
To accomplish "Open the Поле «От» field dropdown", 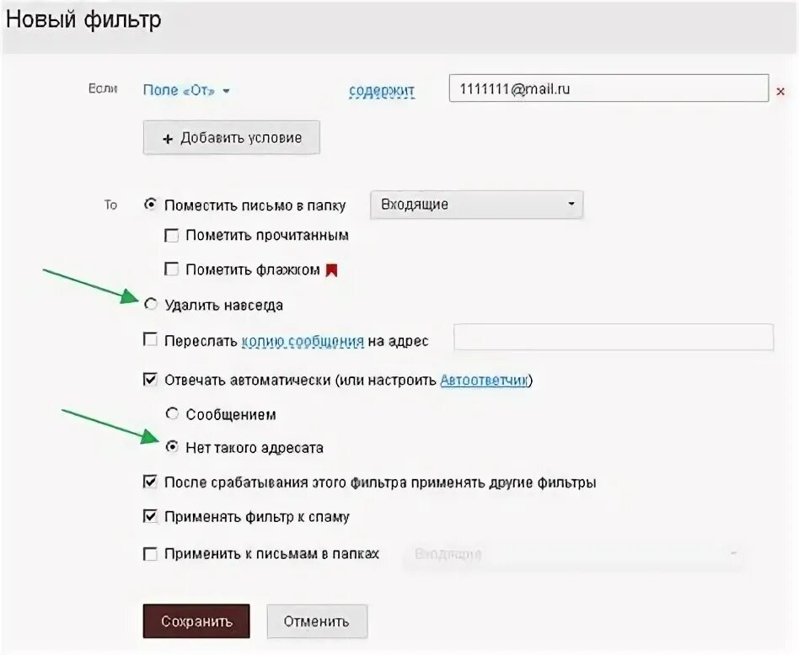I will [x=186, y=91].
